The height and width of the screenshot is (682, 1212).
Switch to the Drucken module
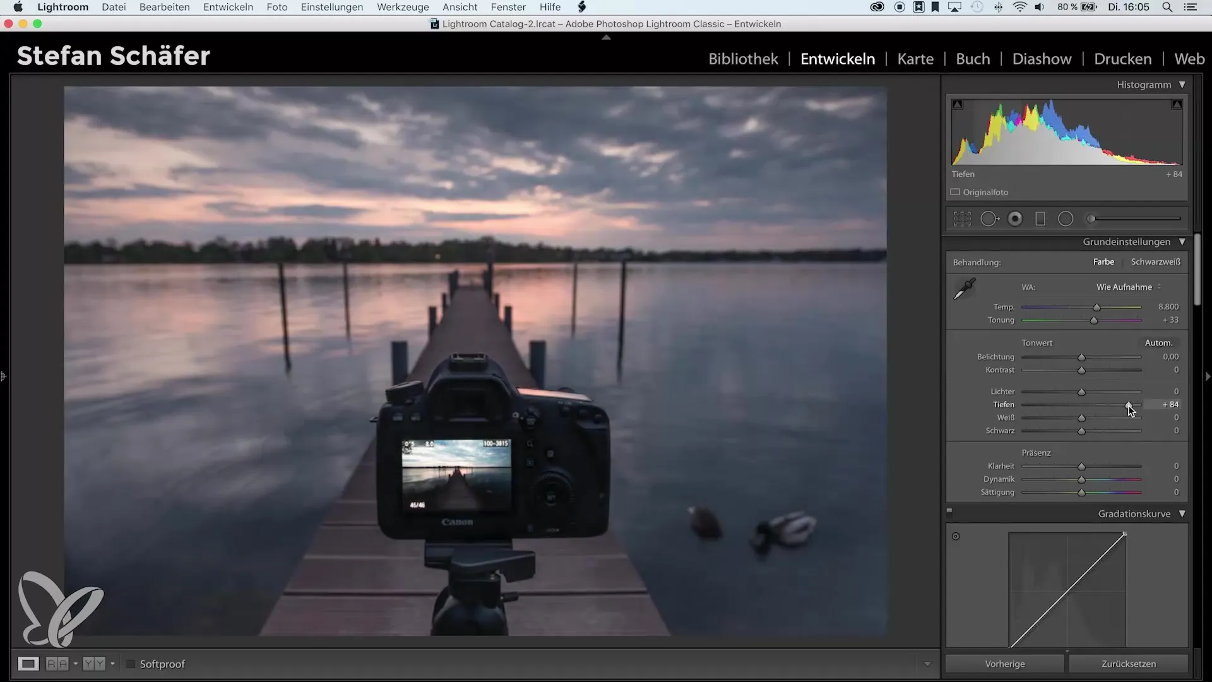click(1122, 59)
